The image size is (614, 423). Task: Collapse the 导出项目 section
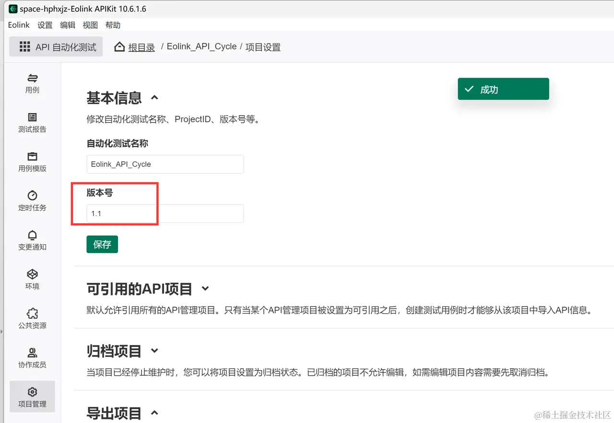(x=154, y=412)
